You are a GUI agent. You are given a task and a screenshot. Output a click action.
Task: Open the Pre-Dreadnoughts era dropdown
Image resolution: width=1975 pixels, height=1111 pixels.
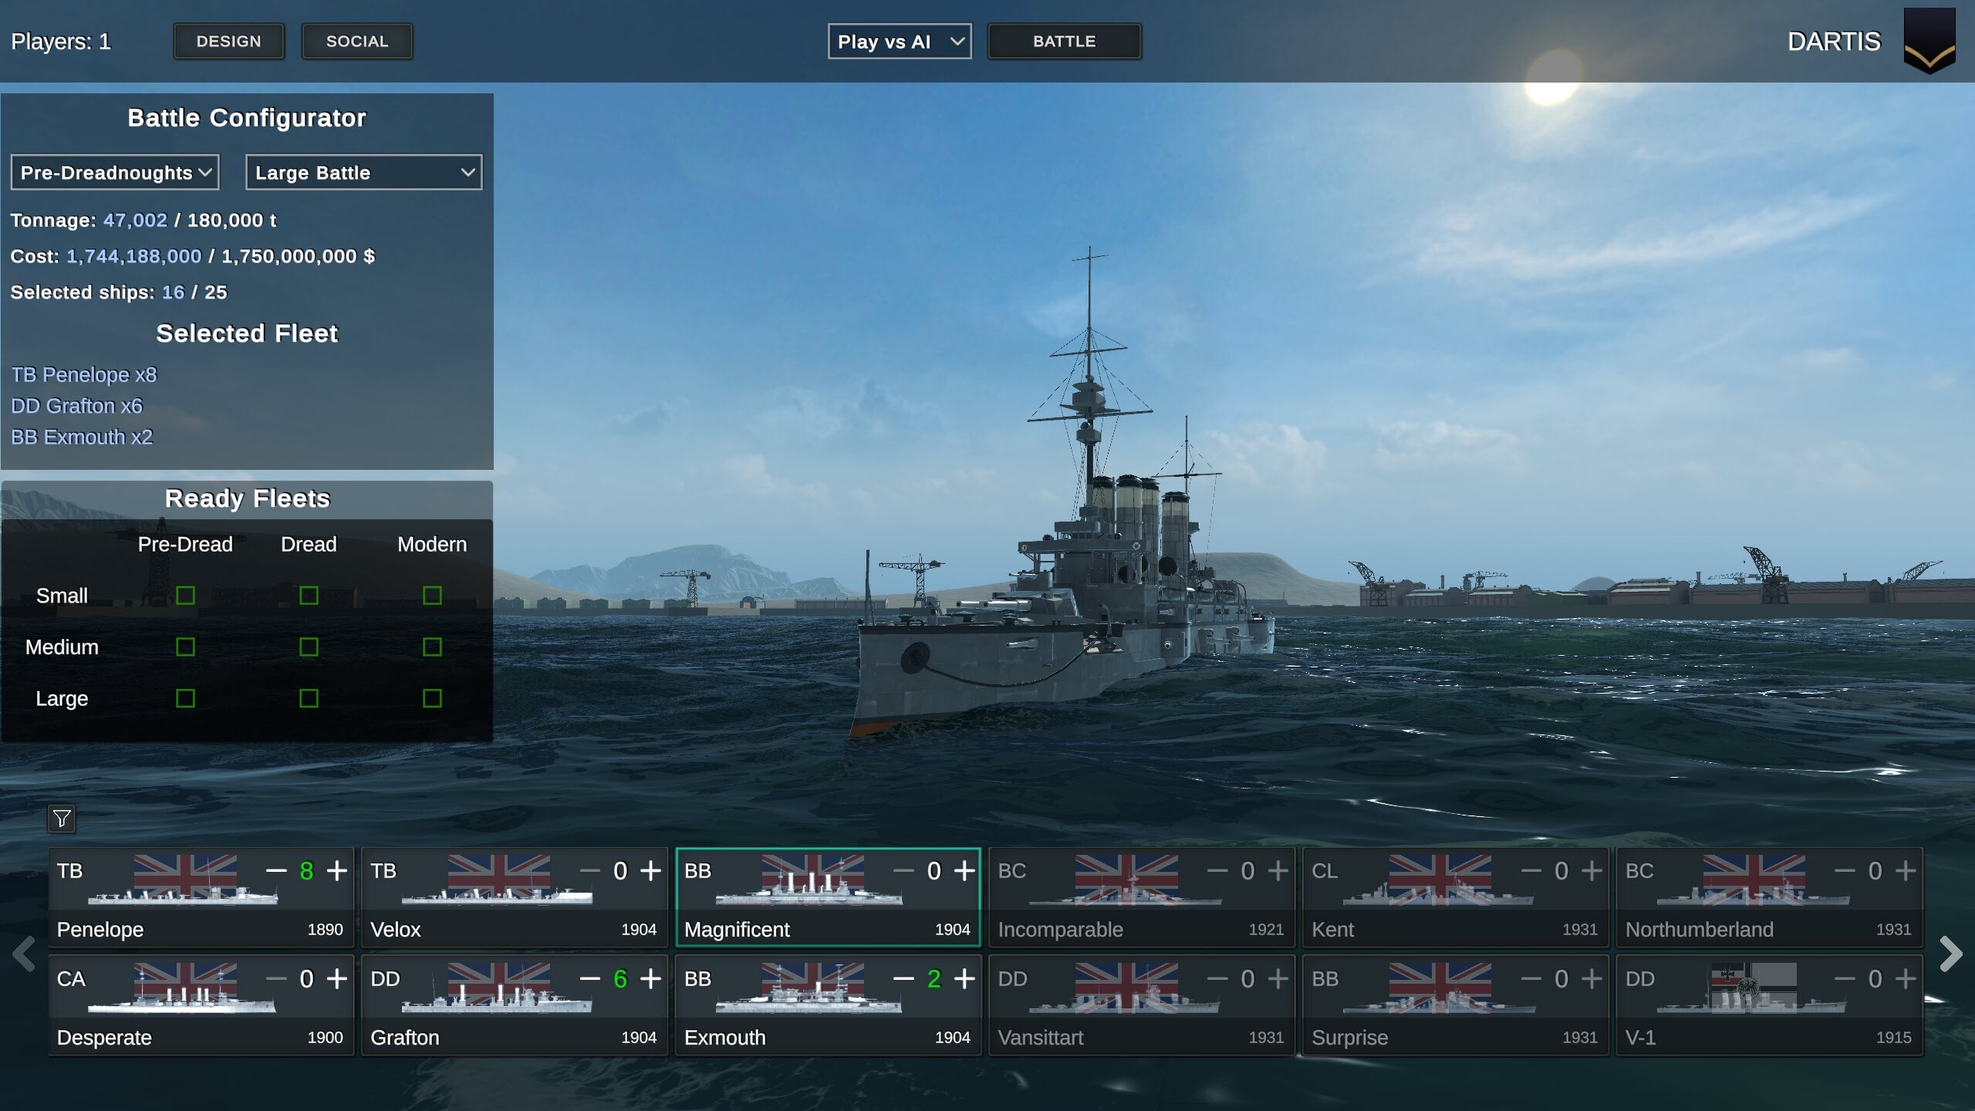point(114,172)
